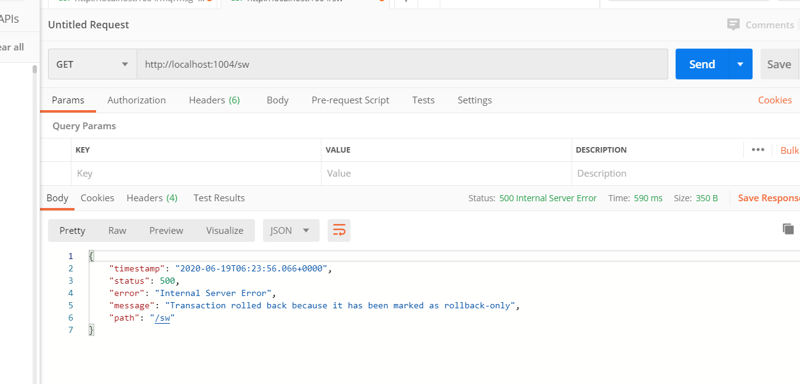800x384 pixels.
Task: Open the Pre-request Script tab
Action: click(x=350, y=100)
